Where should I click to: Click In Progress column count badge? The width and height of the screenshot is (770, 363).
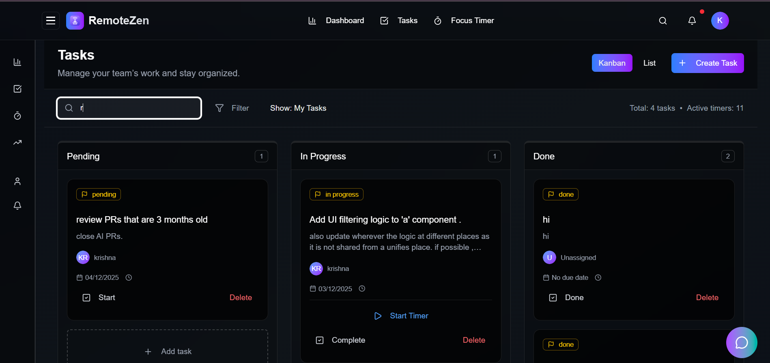(x=495, y=156)
